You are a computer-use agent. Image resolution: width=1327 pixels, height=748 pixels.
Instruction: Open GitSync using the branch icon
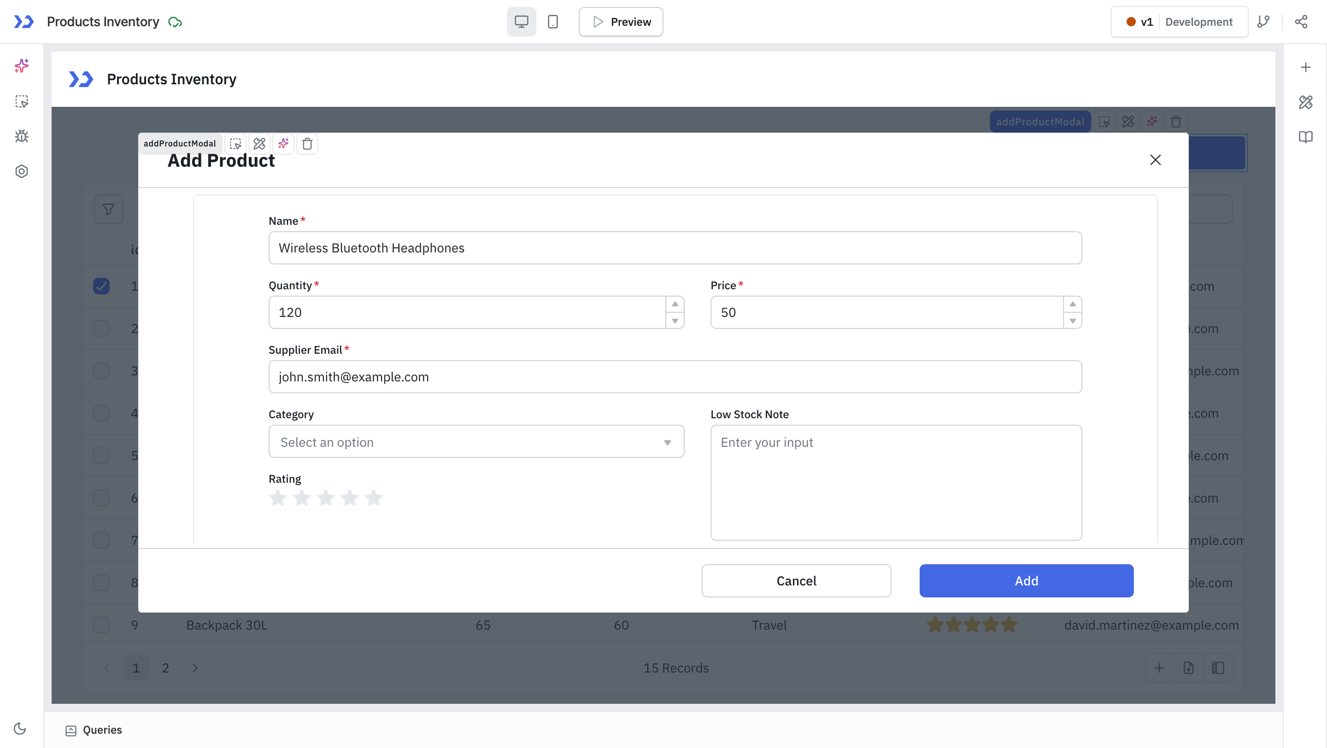[x=1263, y=22]
